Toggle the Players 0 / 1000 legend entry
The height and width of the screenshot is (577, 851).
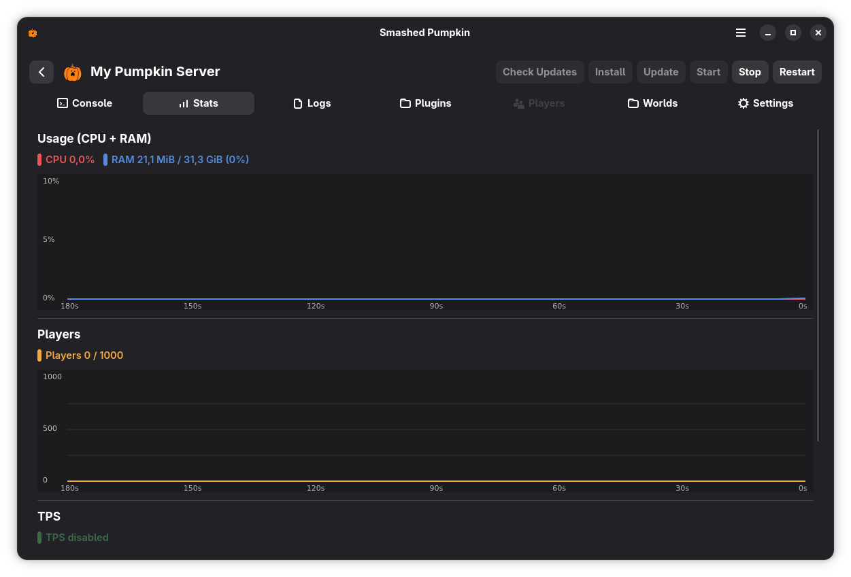pos(80,355)
